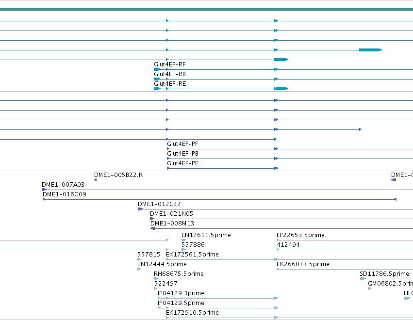The image size is (413, 320).
Task: Select the Glut4EF-RE transcript label
Action: tap(170, 84)
